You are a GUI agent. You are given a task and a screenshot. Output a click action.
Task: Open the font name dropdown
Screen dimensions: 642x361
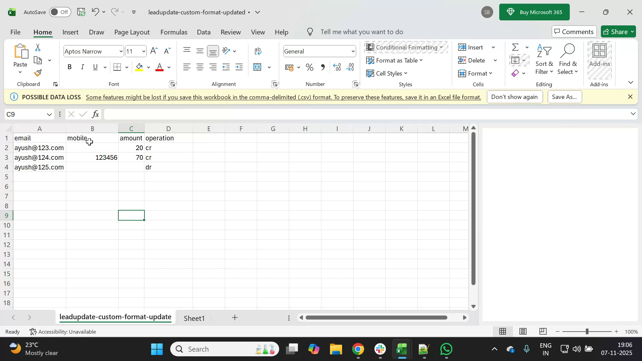point(120,51)
